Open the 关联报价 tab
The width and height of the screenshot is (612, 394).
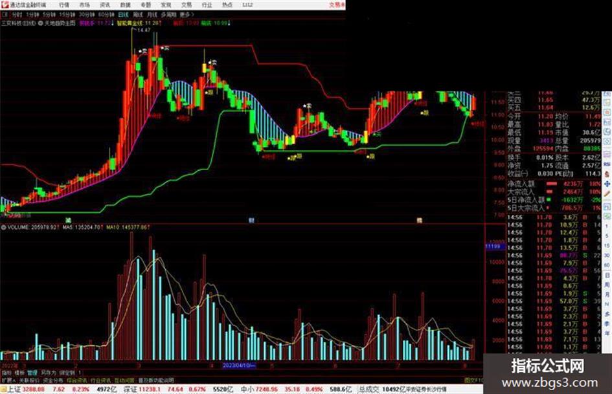(29, 380)
